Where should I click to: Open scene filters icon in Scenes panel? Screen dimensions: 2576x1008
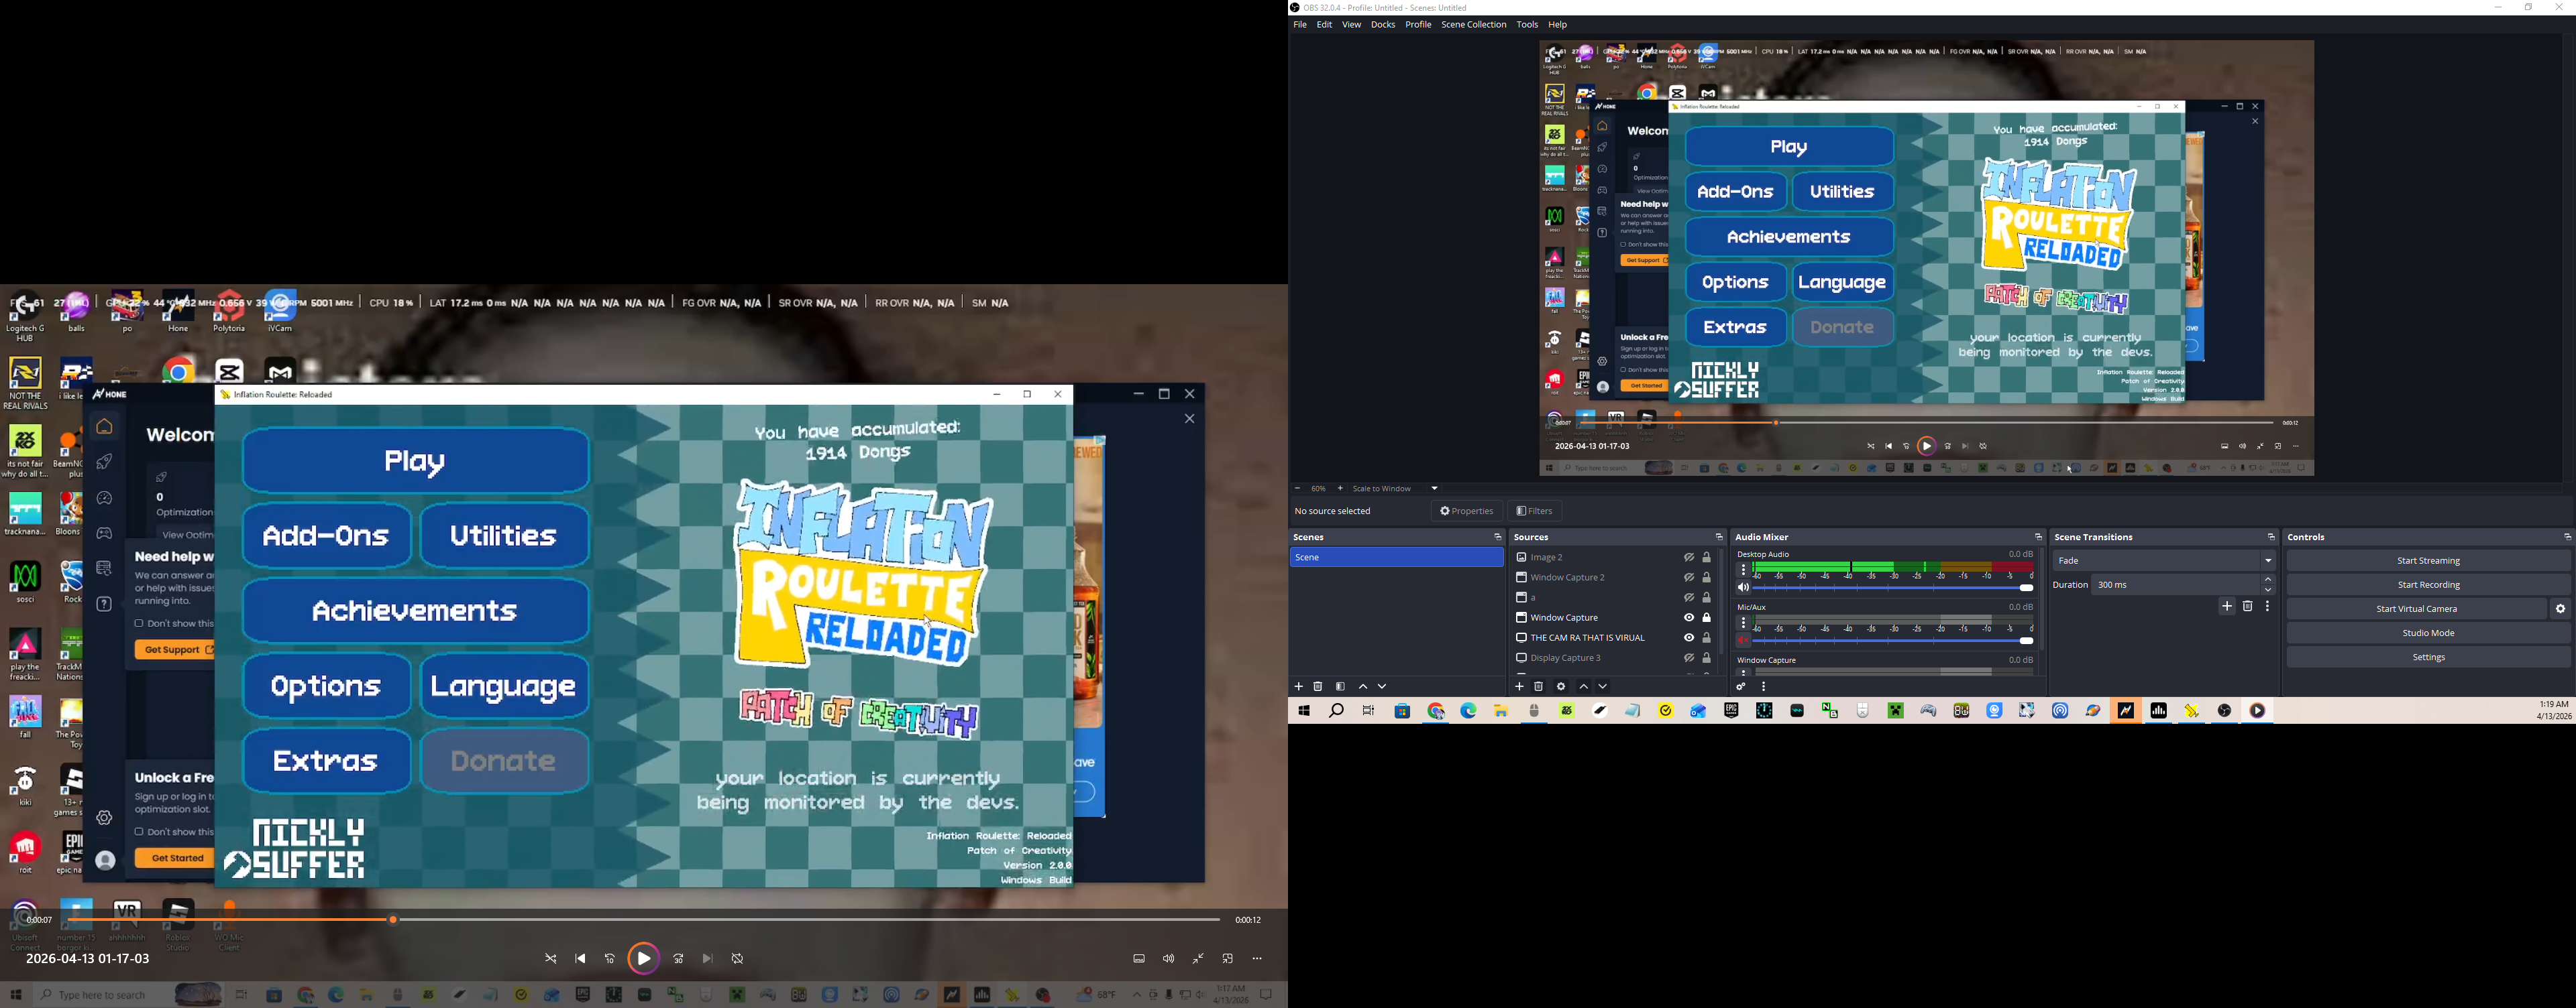click(x=1340, y=688)
